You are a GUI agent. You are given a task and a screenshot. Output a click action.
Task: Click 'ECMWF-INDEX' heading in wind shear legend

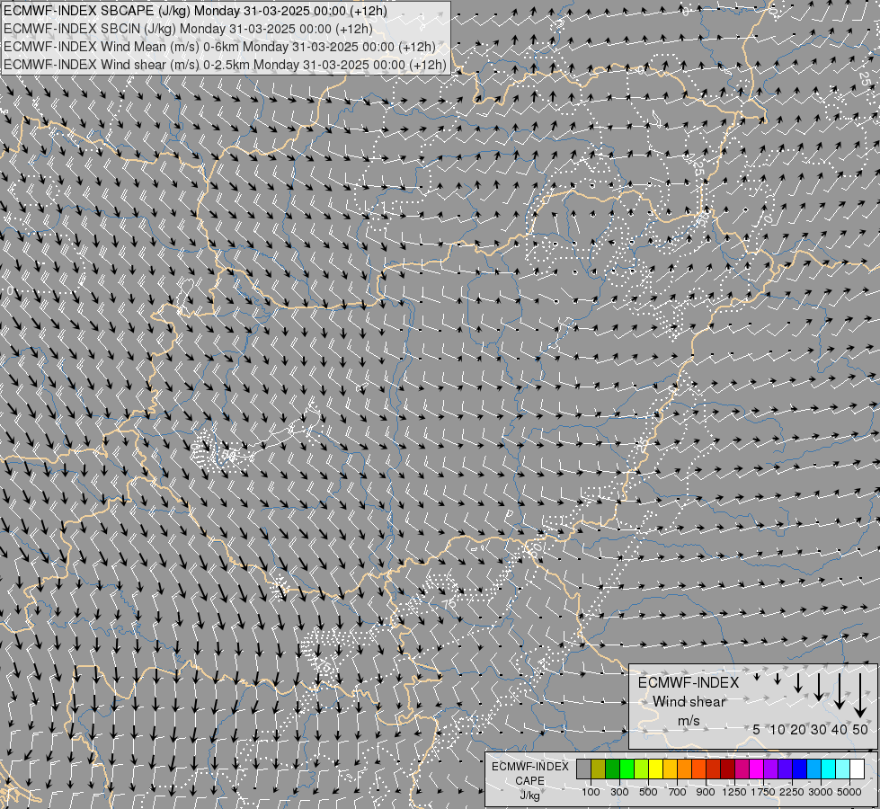pyautogui.click(x=689, y=682)
